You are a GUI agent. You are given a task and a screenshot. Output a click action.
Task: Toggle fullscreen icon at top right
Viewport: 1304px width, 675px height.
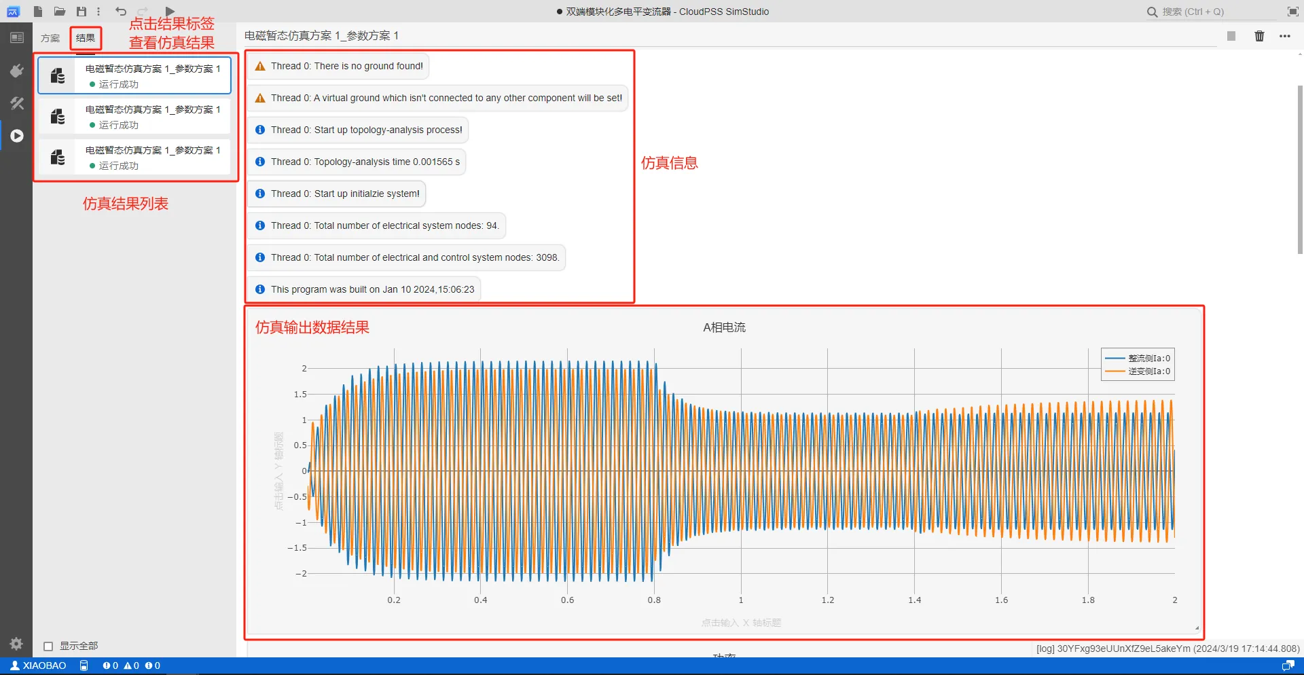[x=1293, y=12]
